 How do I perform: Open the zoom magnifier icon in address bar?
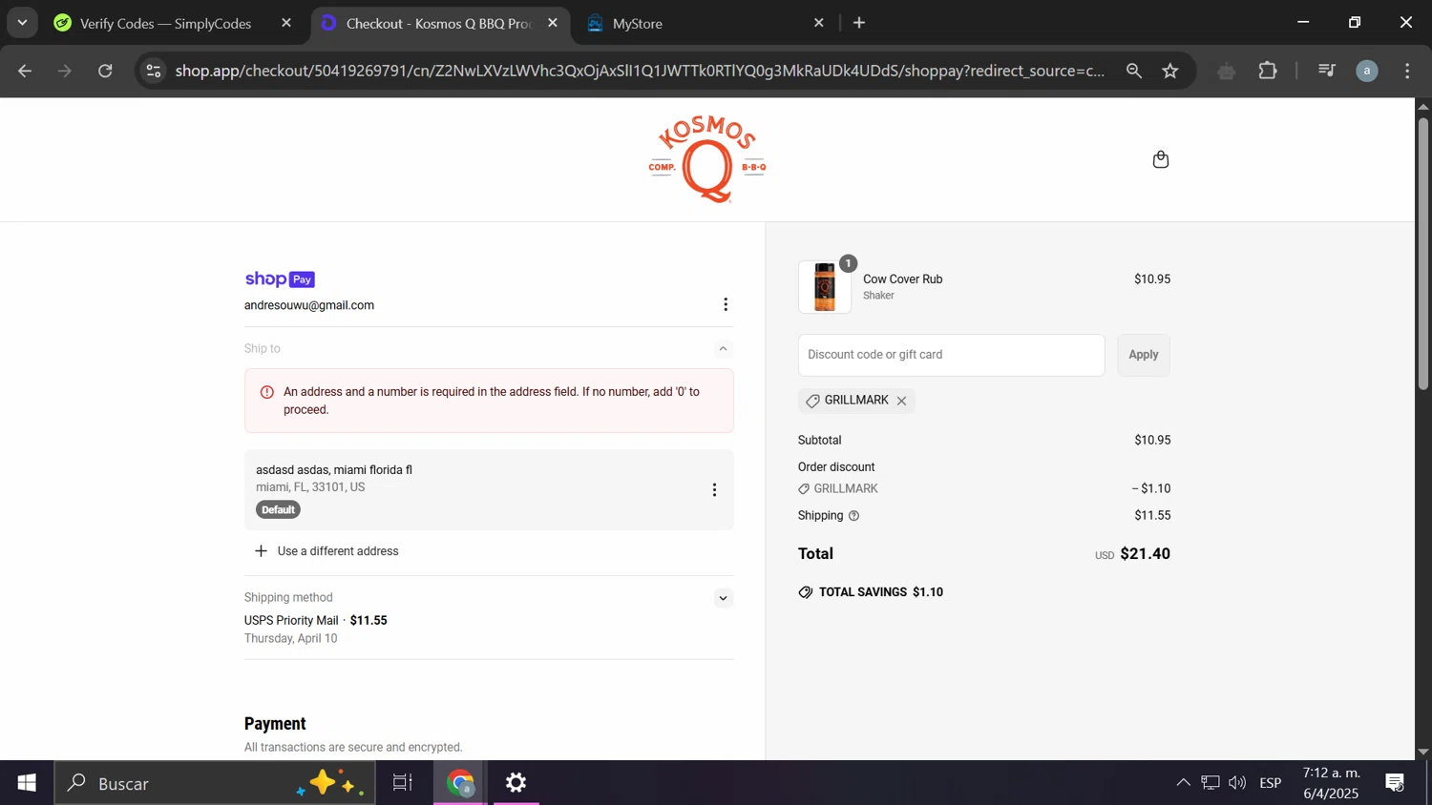[1134, 71]
